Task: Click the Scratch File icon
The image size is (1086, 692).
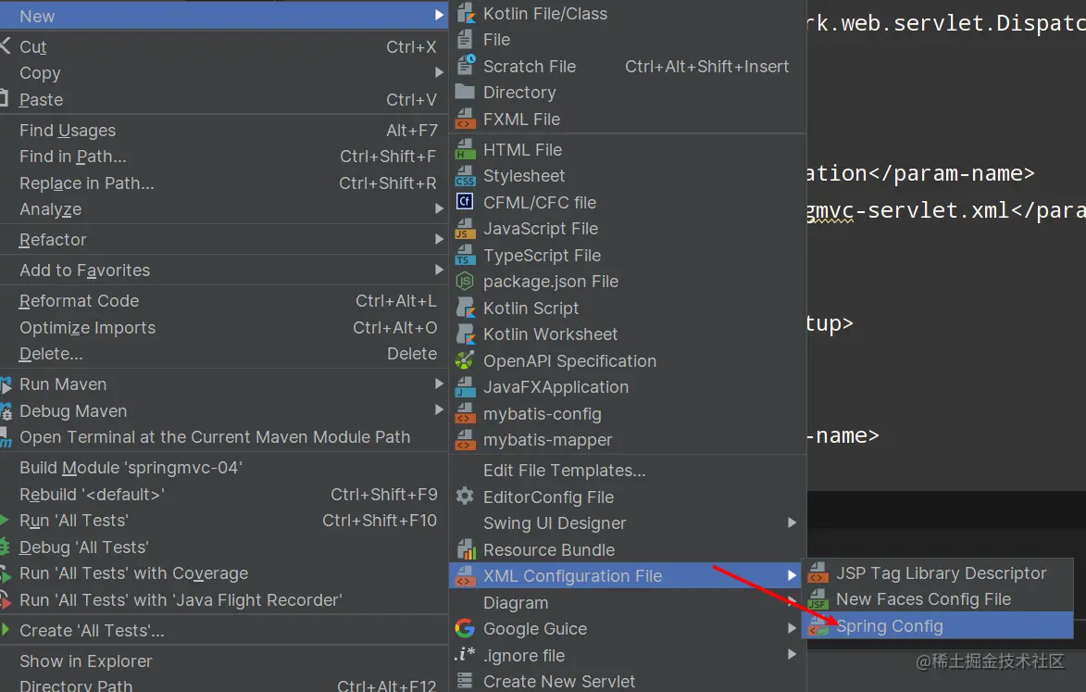Action: pyautogui.click(x=466, y=66)
